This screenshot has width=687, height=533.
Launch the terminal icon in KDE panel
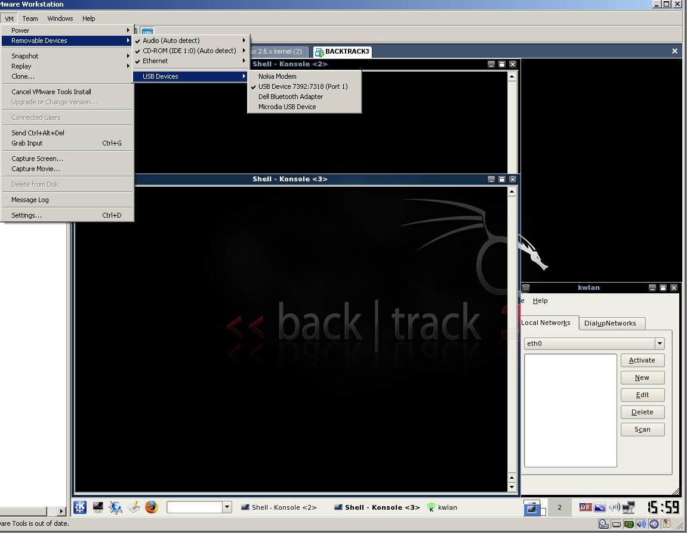98,507
